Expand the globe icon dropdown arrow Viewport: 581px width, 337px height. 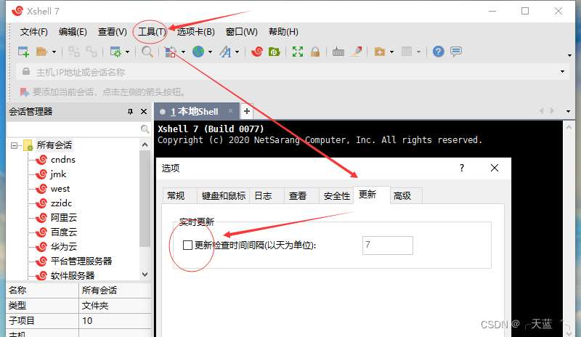[x=210, y=52]
